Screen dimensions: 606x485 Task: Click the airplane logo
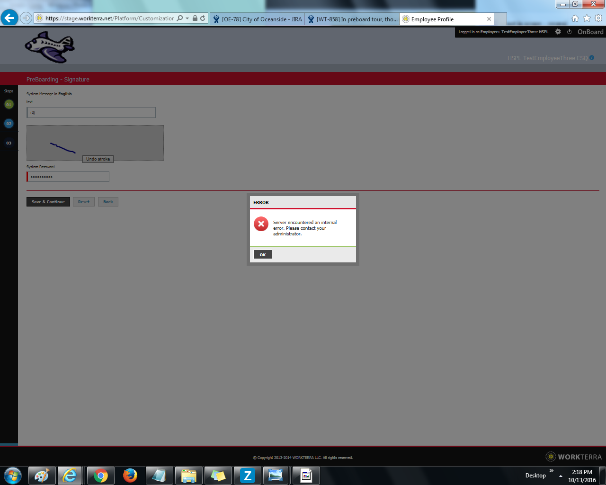[50, 47]
